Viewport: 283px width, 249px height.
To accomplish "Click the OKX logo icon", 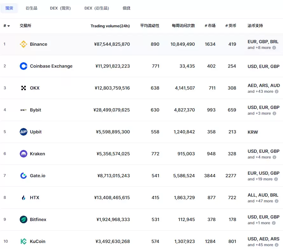I will click(x=24, y=88).
